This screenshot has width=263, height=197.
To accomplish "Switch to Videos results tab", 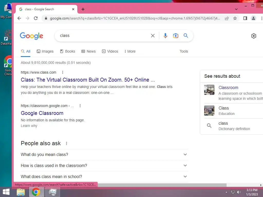I will pos(110,51).
